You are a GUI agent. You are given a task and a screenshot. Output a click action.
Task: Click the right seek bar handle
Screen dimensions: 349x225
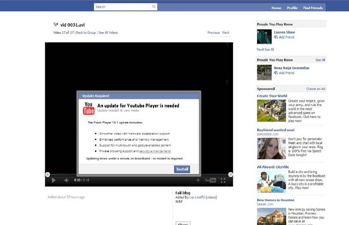coord(231,175)
